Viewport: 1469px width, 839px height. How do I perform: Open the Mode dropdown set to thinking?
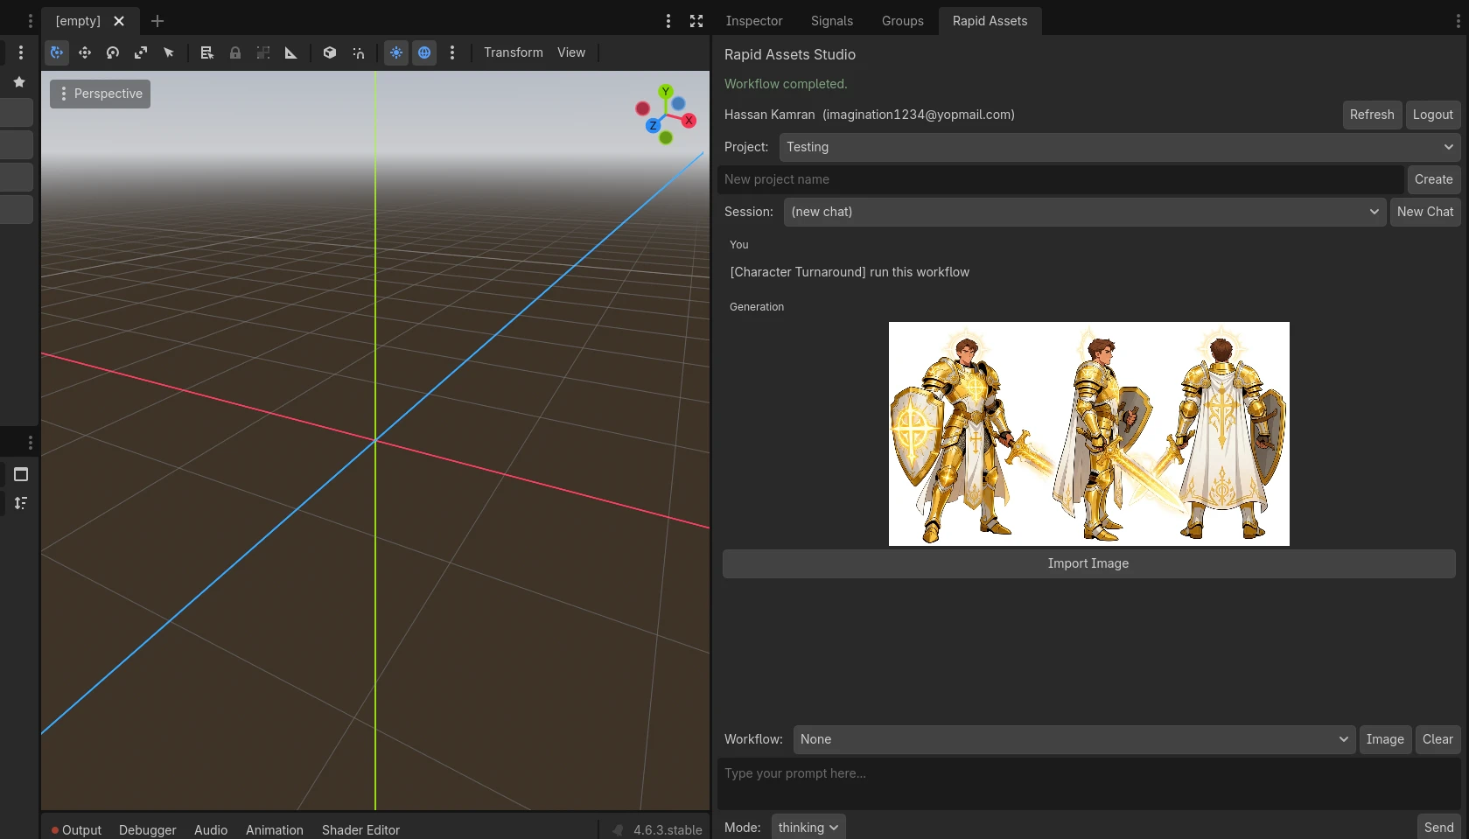808,828
